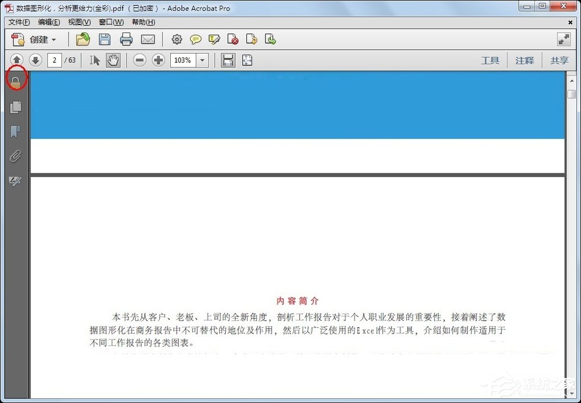
Task: Print the current PDF document
Action: click(x=126, y=39)
